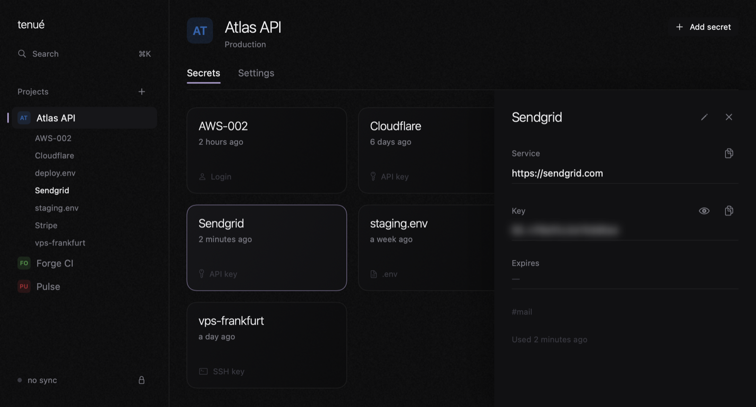Copy the Key value to clipboard
The width and height of the screenshot is (756, 407).
coord(729,211)
